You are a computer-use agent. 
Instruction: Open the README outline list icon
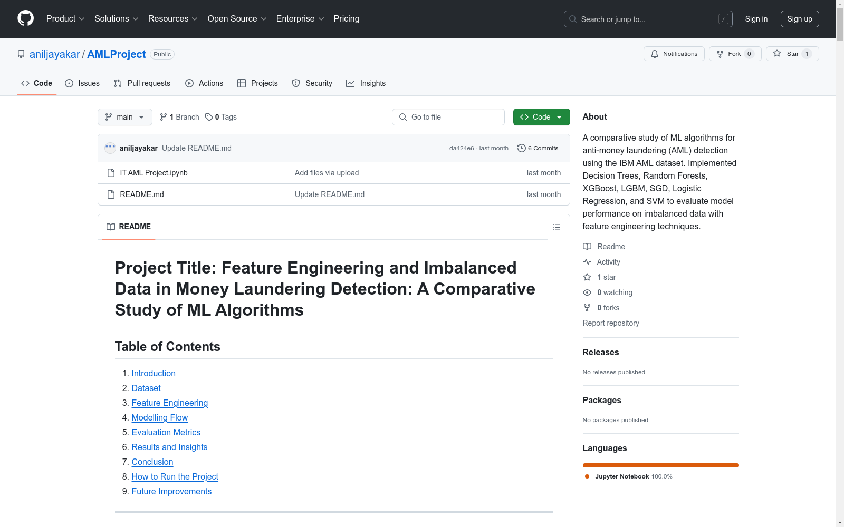coord(556,227)
